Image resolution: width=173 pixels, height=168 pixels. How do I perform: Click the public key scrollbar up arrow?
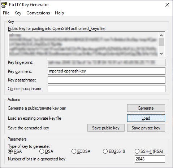(161, 35)
